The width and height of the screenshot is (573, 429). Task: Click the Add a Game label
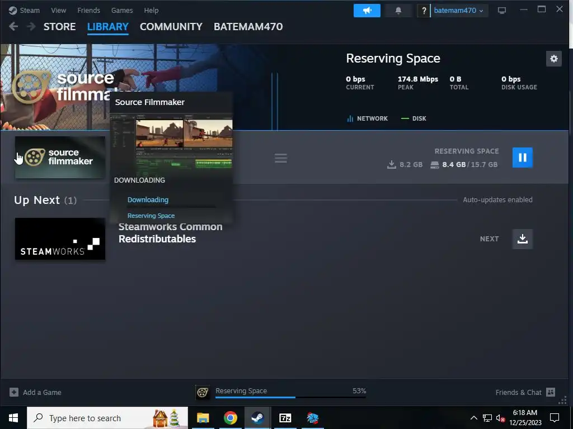coord(42,393)
